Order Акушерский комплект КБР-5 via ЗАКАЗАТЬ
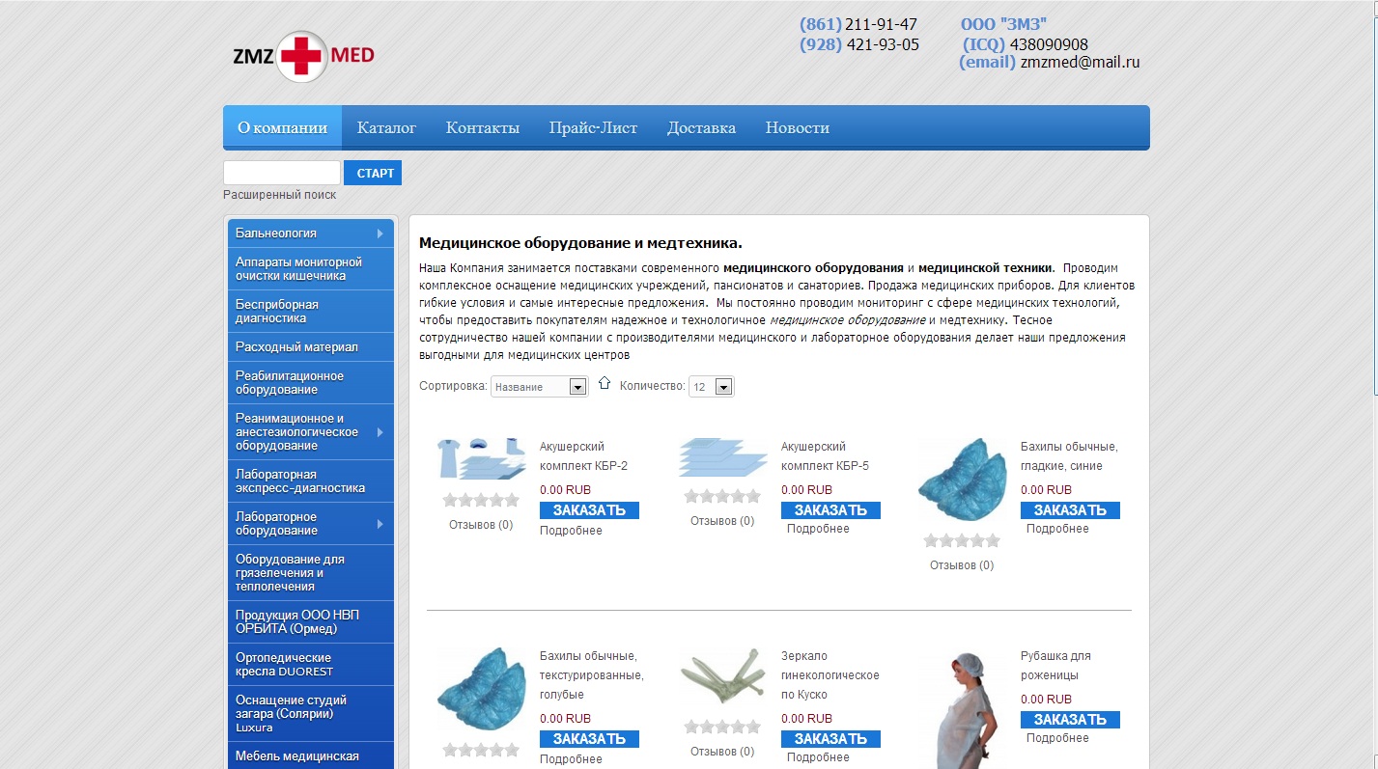The width and height of the screenshot is (1378, 769). (x=830, y=510)
